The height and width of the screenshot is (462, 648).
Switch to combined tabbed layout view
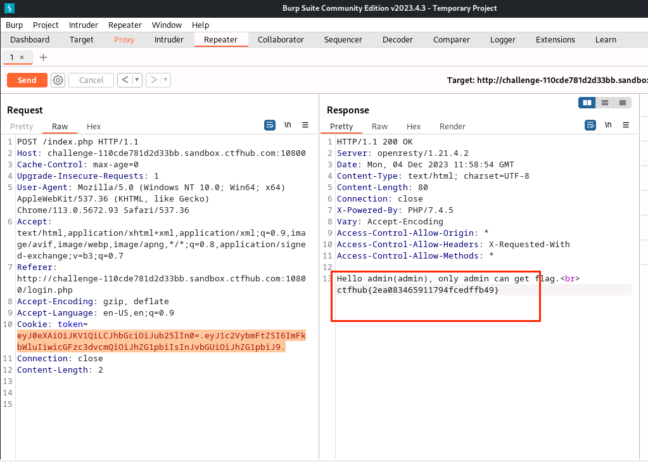click(x=623, y=103)
